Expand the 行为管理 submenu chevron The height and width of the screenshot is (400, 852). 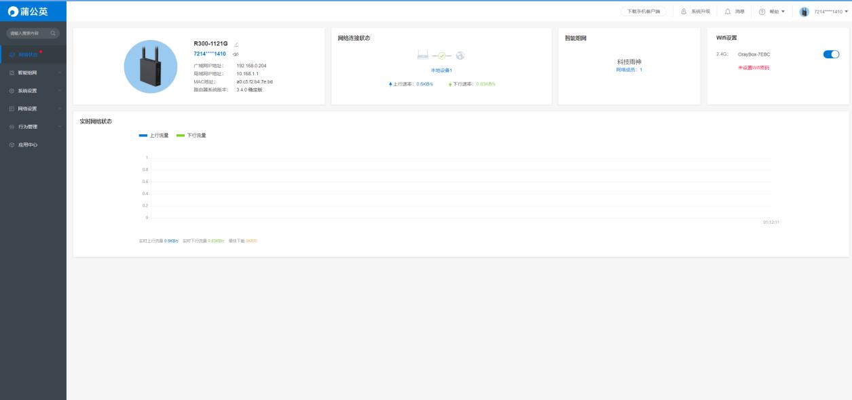click(x=60, y=127)
